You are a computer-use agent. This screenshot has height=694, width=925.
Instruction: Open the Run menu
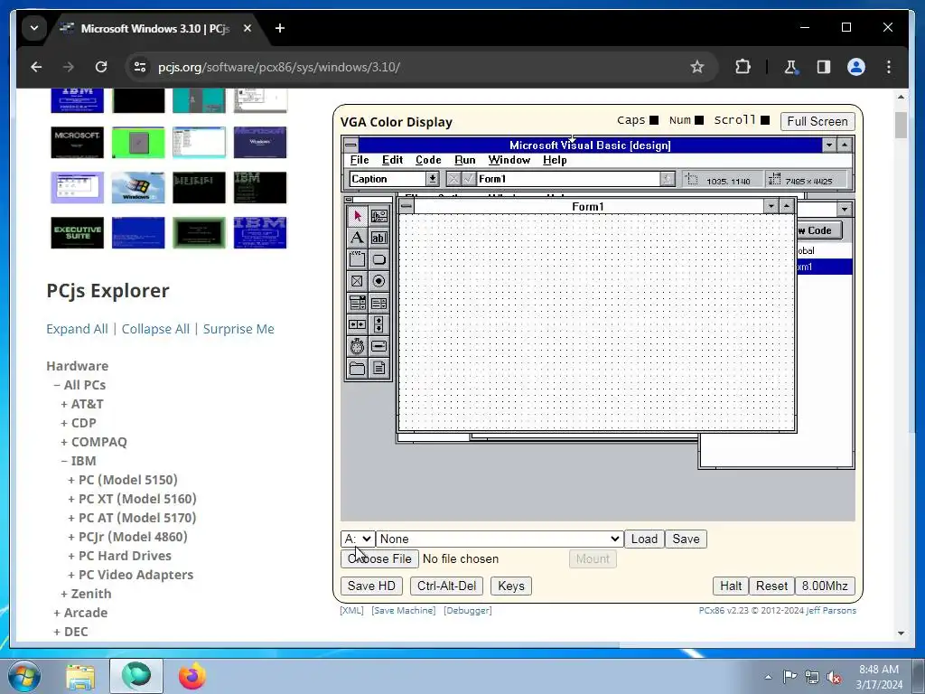coord(465,160)
